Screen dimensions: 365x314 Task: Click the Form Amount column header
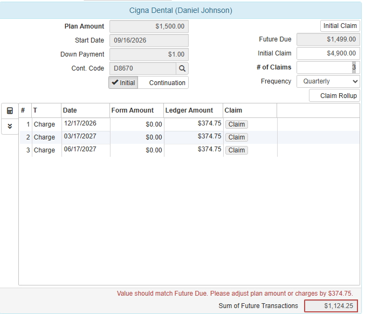click(136, 110)
